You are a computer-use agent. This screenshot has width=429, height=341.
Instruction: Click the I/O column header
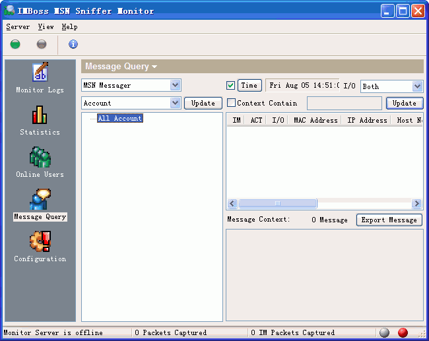pyautogui.click(x=278, y=120)
